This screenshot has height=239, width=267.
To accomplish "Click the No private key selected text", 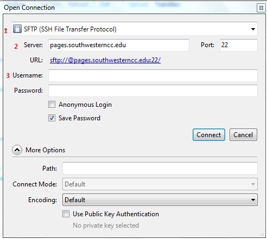I will [x=106, y=225].
